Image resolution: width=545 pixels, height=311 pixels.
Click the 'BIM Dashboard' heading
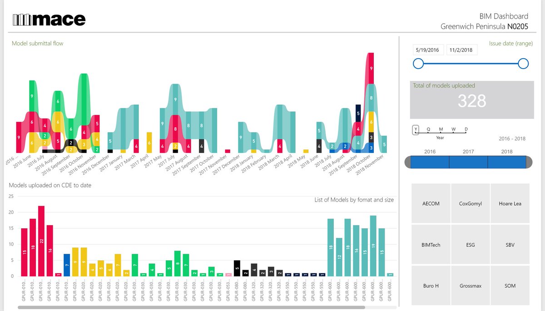point(504,16)
